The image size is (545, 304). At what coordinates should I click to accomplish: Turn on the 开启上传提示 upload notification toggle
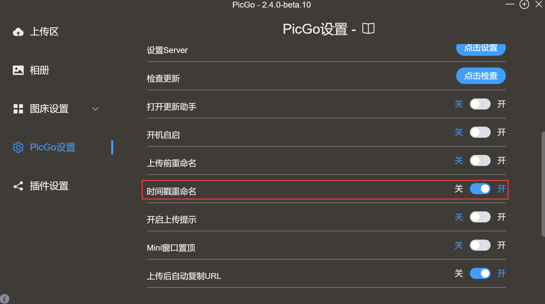click(x=480, y=217)
